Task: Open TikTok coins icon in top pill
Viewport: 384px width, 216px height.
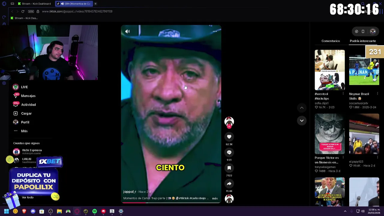Action: click(x=356, y=31)
